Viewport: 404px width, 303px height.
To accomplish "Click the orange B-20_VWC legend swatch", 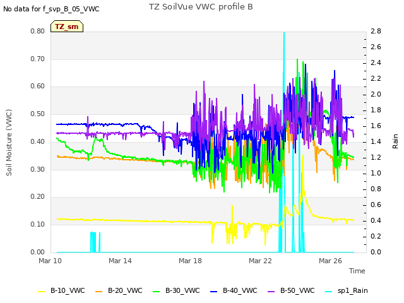I will click(x=99, y=291).
